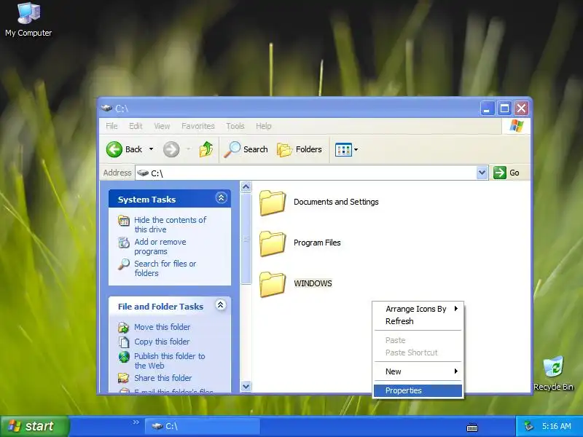Click the system tray network icon
Screen dimensions: 583x437
click(528, 426)
